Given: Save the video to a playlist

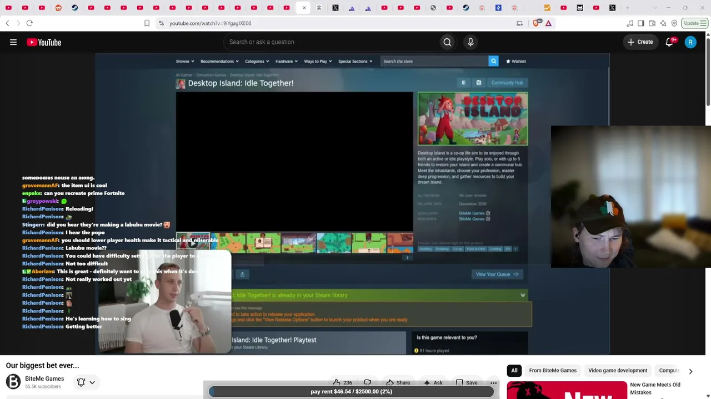Looking at the screenshot, I should [x=467, y=382].
